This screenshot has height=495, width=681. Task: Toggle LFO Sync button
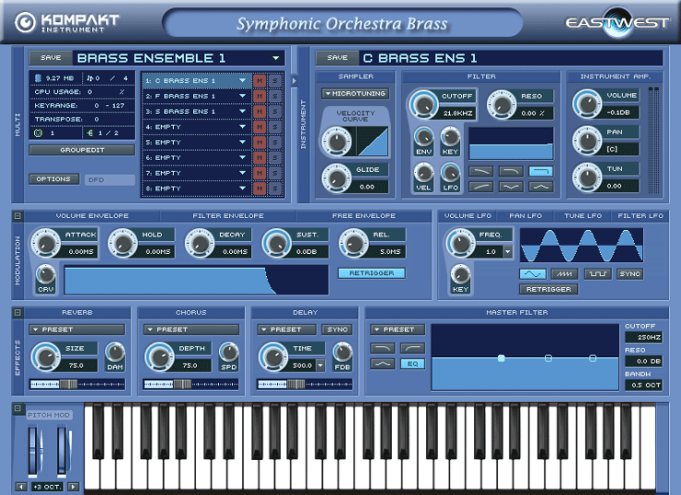tap(629, 274)
